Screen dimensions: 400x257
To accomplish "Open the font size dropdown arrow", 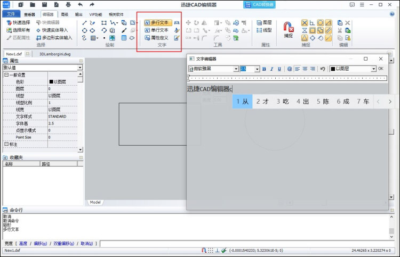I will (x=257, y=69).
